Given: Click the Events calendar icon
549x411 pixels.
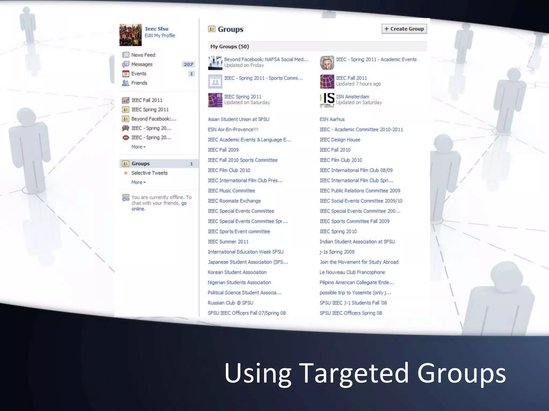Looking at the screenshot, I should coord(126,74).
